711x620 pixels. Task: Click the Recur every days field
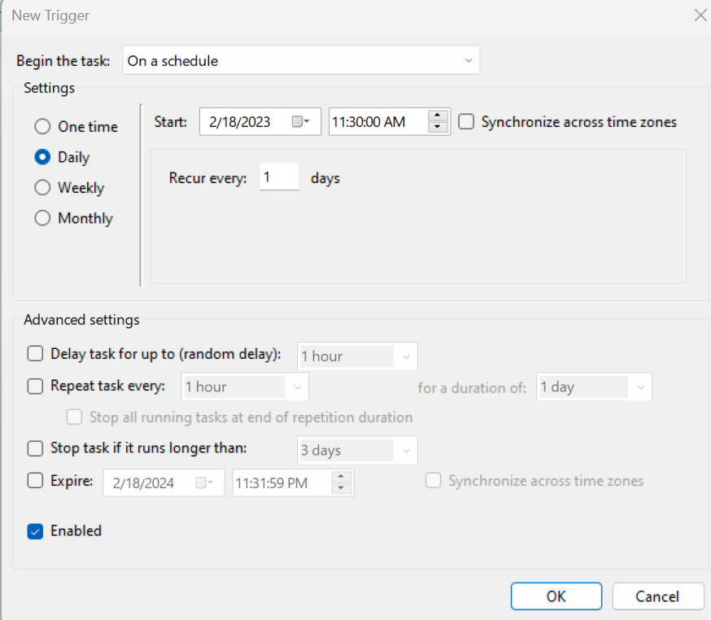pos(278,177)
